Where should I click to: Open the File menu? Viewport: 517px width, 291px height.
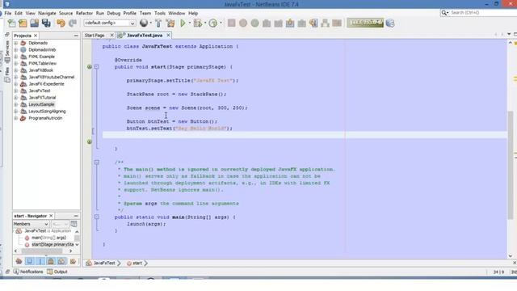pyautogui.click(x=8, y=13)
